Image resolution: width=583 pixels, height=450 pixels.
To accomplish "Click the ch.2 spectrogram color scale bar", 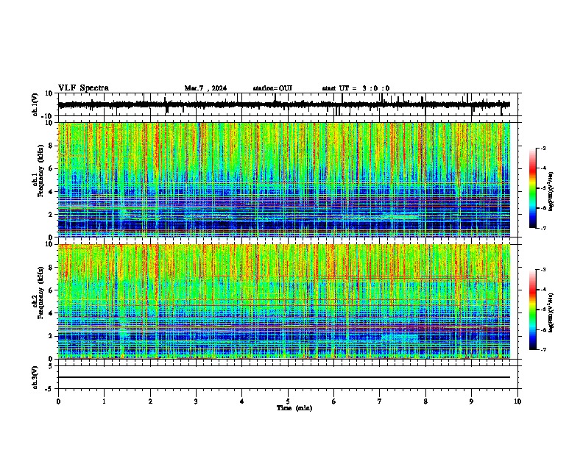I will point(533,310).
